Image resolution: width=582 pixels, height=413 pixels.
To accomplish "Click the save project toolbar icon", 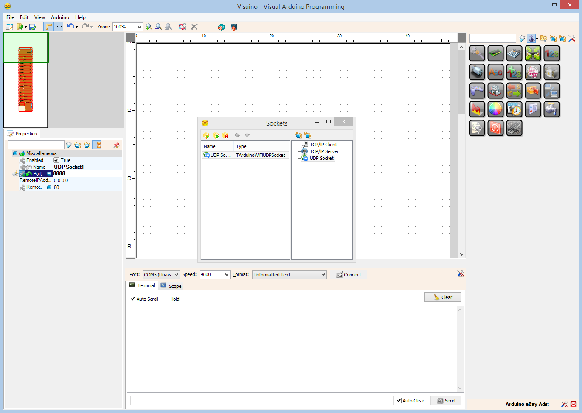I will [32, 27].
